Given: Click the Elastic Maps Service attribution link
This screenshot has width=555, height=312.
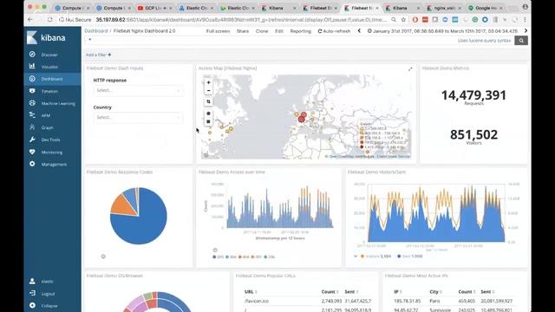Looking at the screenshot, I should coord(393,156).
